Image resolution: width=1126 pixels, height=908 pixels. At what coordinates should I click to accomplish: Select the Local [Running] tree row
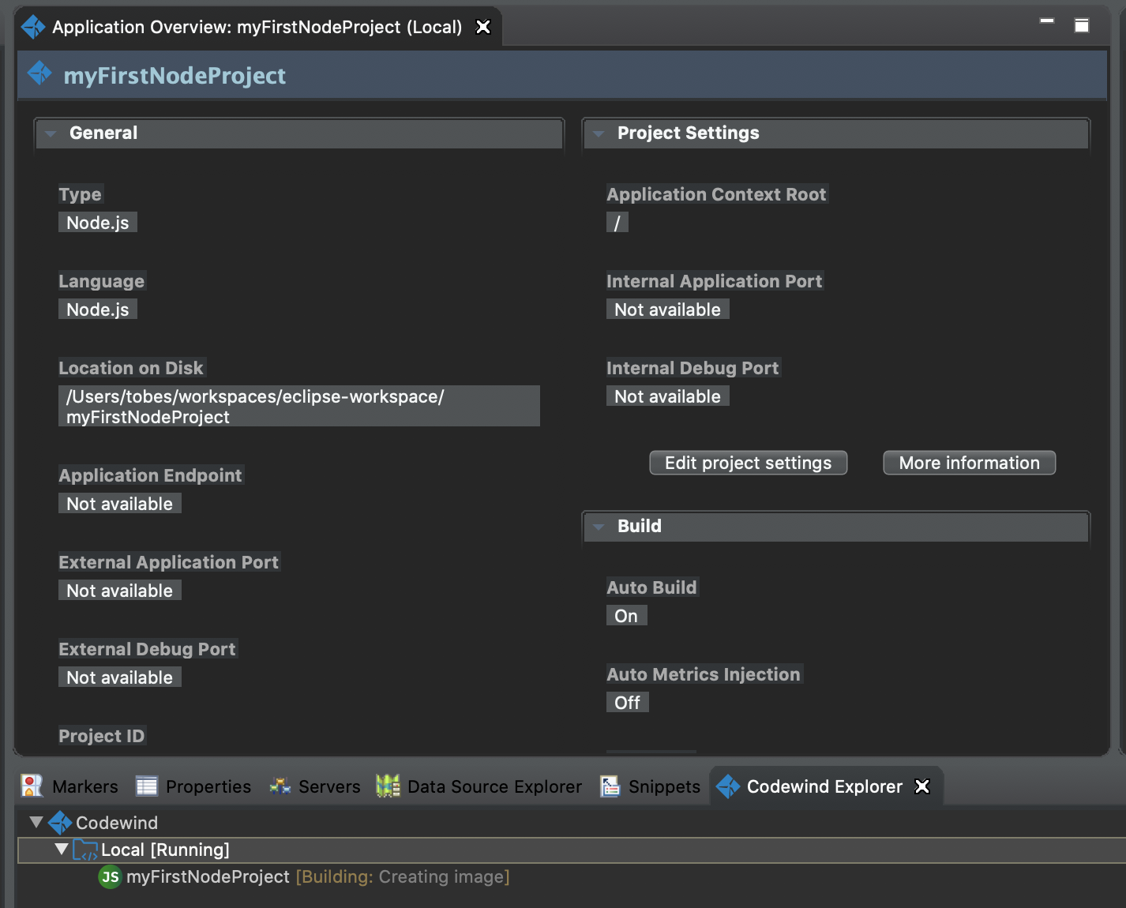click(572, 850)
